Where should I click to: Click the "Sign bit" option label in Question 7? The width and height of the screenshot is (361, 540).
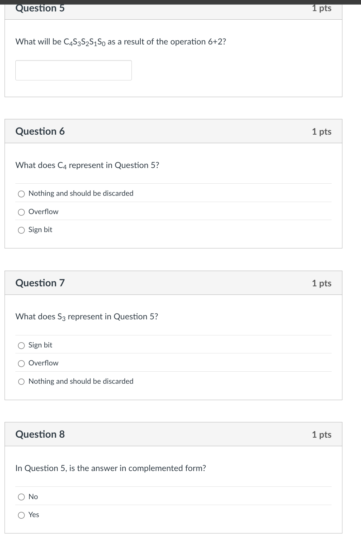[40, 345]
